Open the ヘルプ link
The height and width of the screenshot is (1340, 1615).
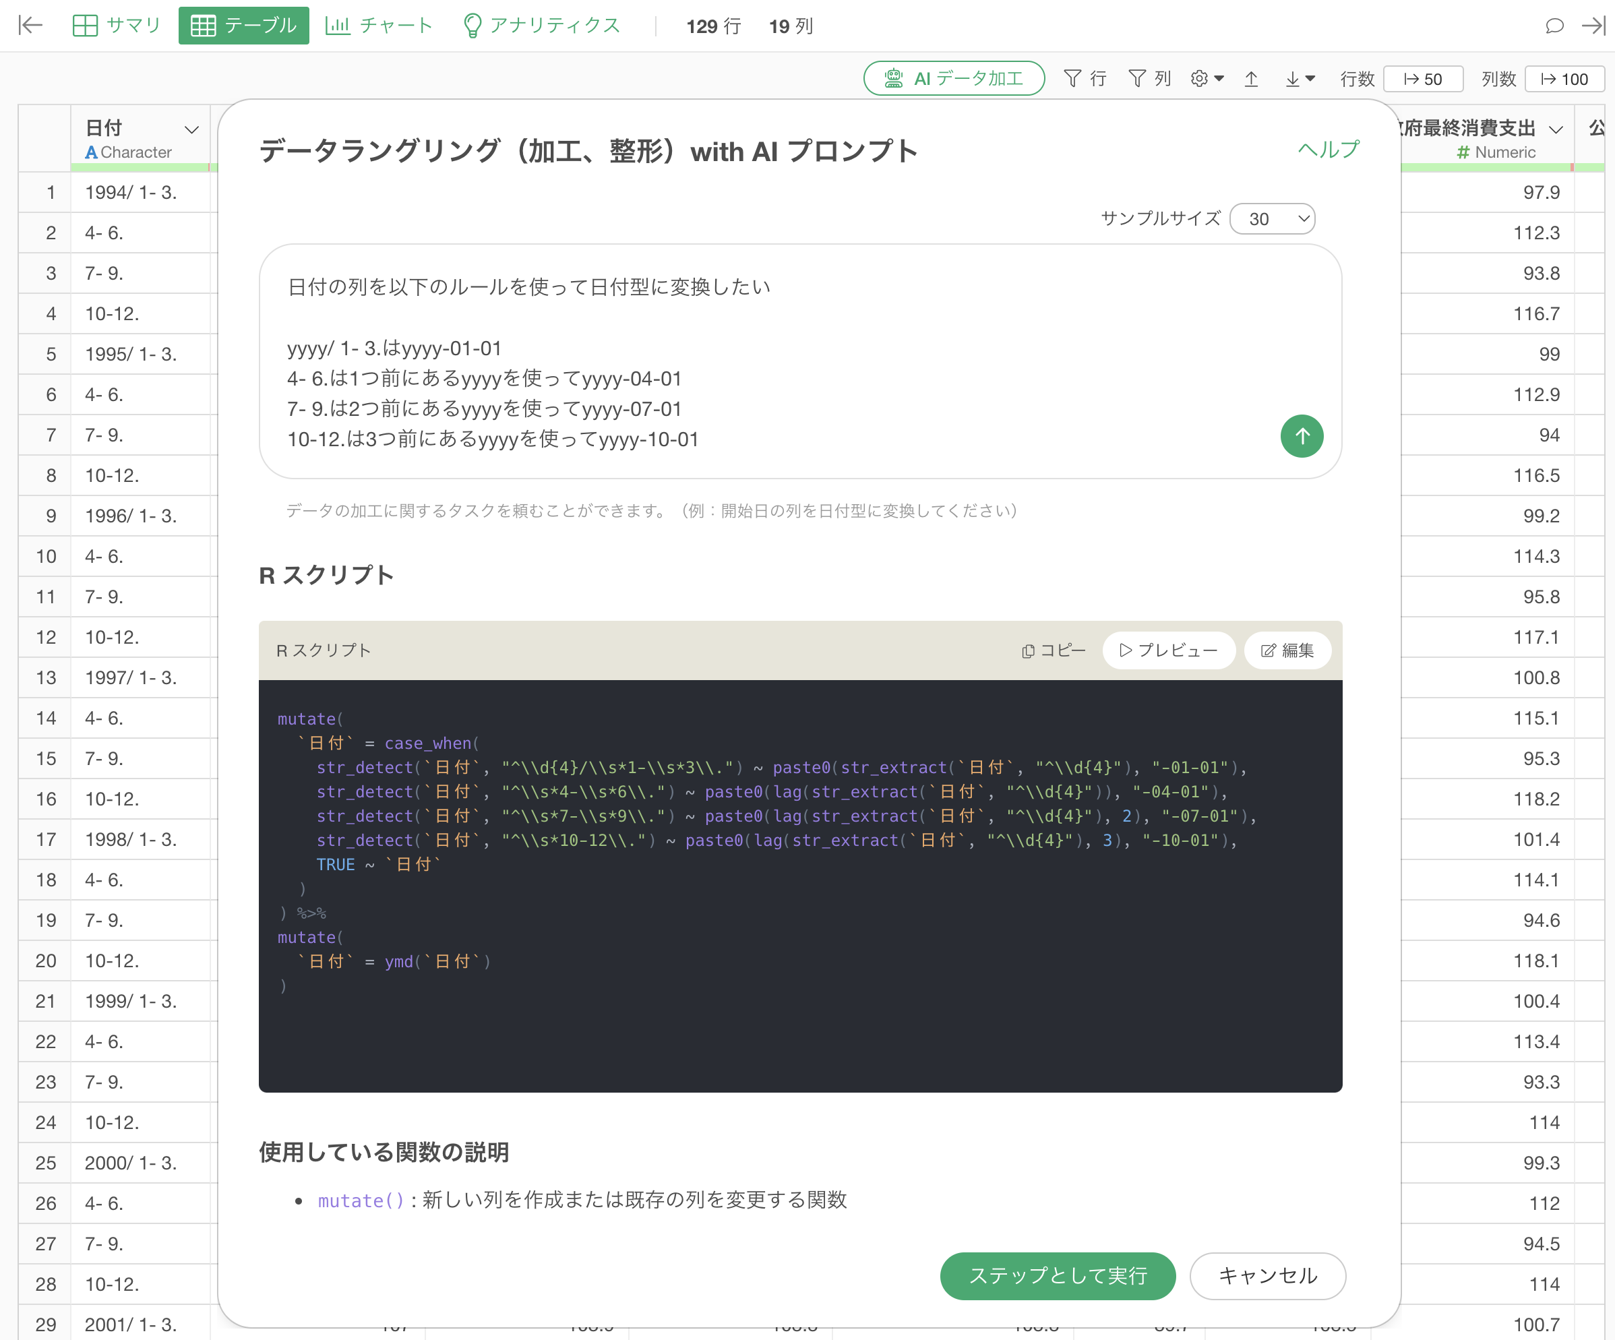(1328, 149)
